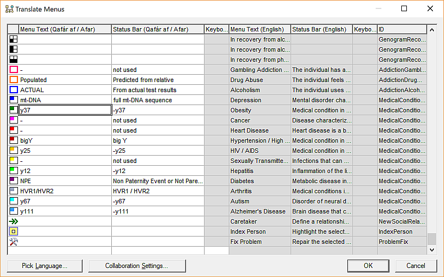Click the pink outlined icon in Gambling Addiction row
This screenshot has height=277, width=444.
(x=13, y=70)
